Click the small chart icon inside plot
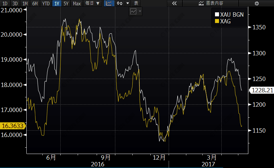This screenshot has height=168, width=274. 133,11
